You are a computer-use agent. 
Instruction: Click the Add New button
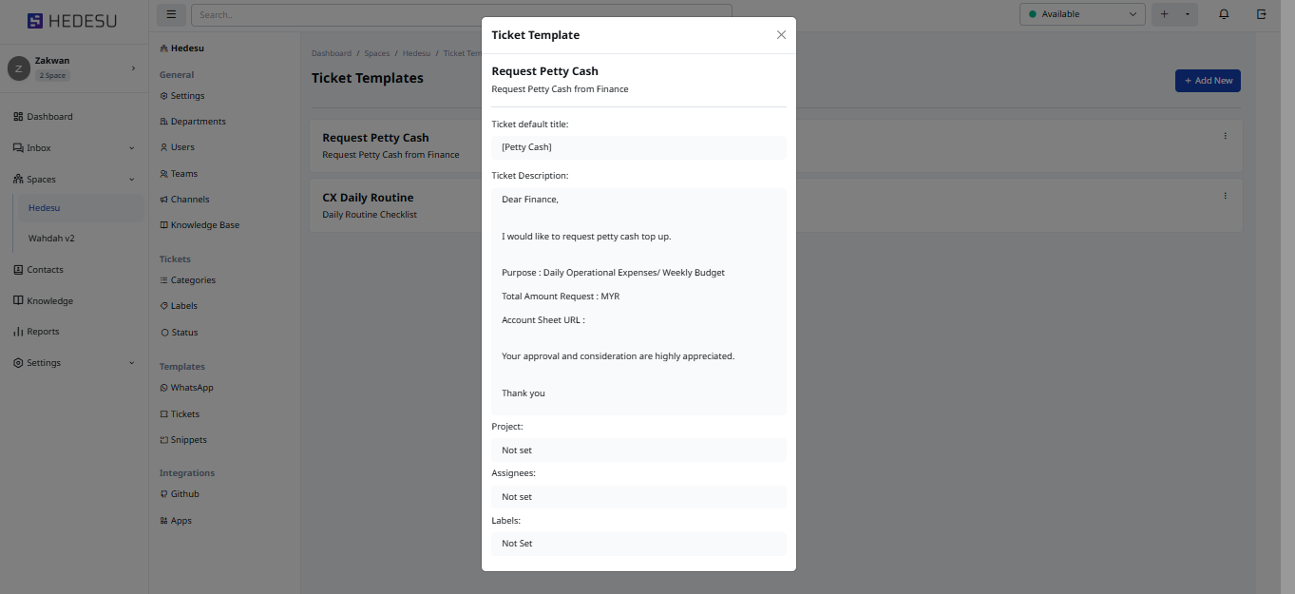(x=1207, y=81)
